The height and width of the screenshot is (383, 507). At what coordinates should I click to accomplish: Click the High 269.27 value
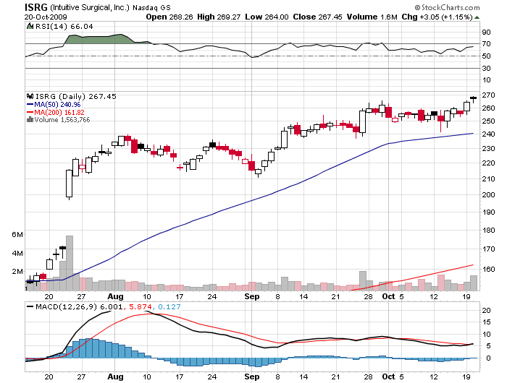tap(219, 17)
